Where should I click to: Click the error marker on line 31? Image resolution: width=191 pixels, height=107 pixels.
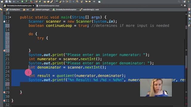click(x=4, y=101)
